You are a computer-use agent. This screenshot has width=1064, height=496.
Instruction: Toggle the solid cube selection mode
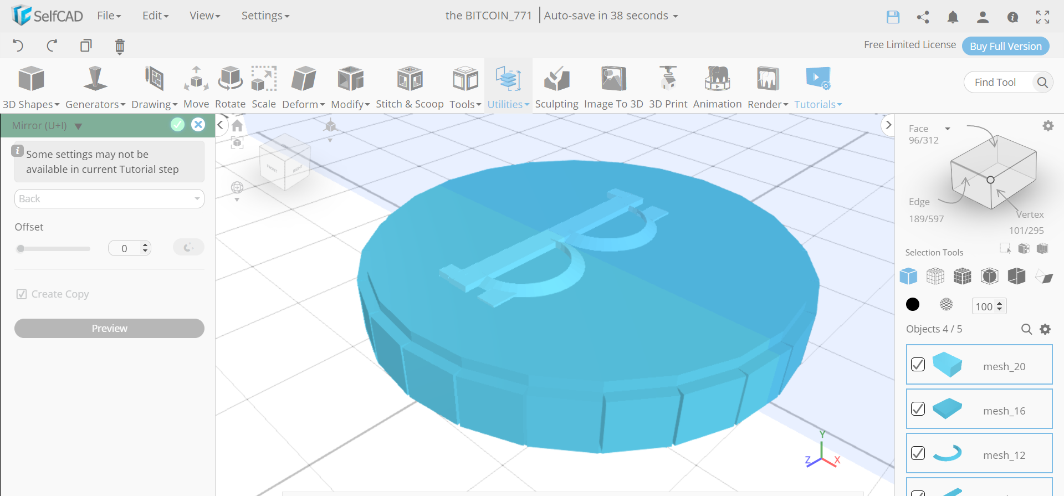tap(908, 275)
